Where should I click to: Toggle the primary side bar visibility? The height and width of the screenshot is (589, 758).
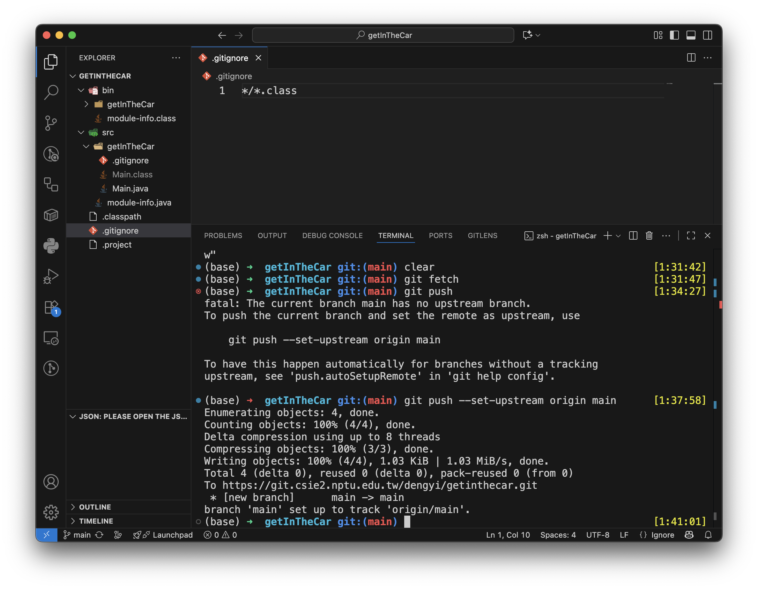674,35
